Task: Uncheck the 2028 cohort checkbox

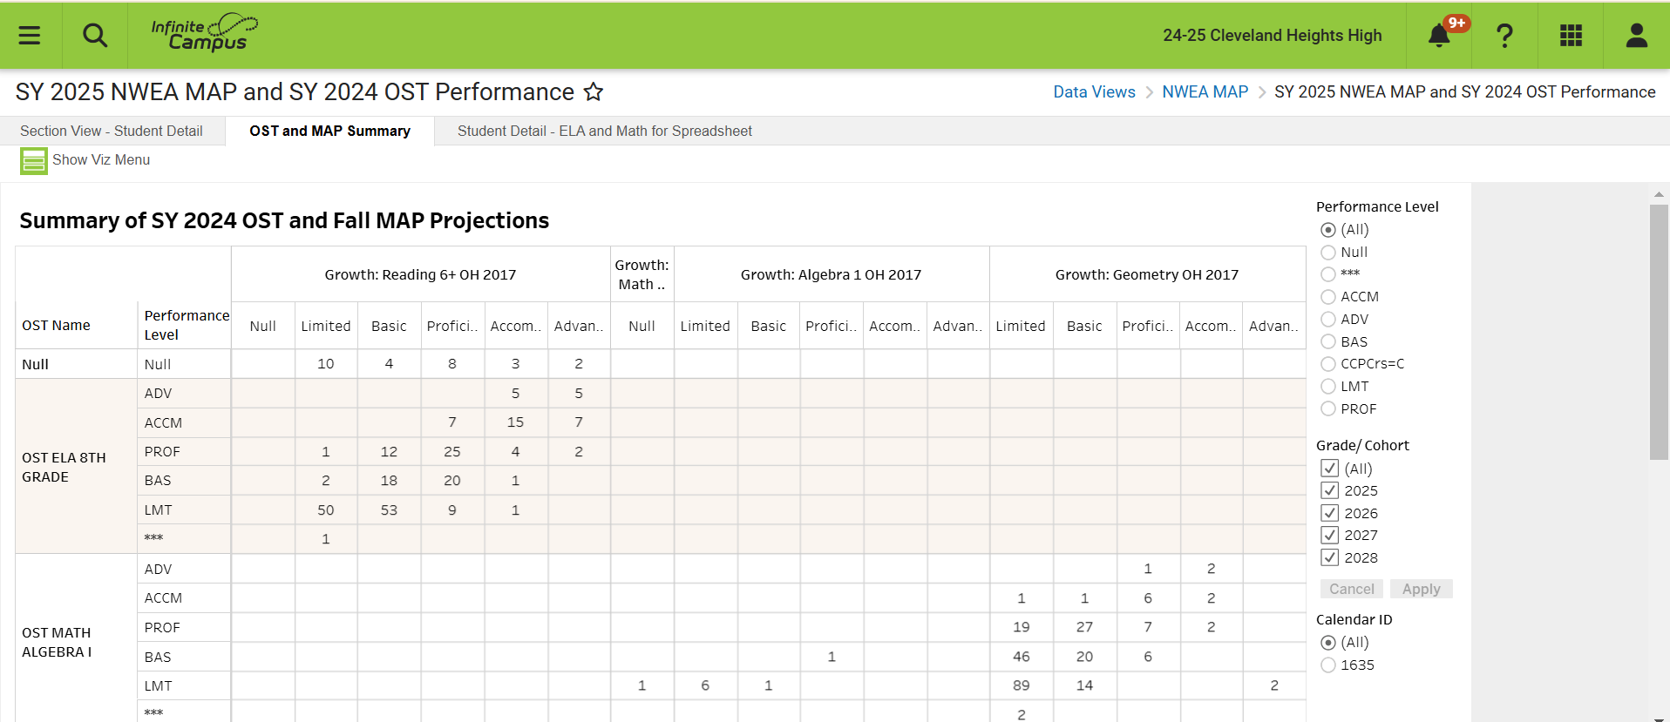Action: point(1329,557)
